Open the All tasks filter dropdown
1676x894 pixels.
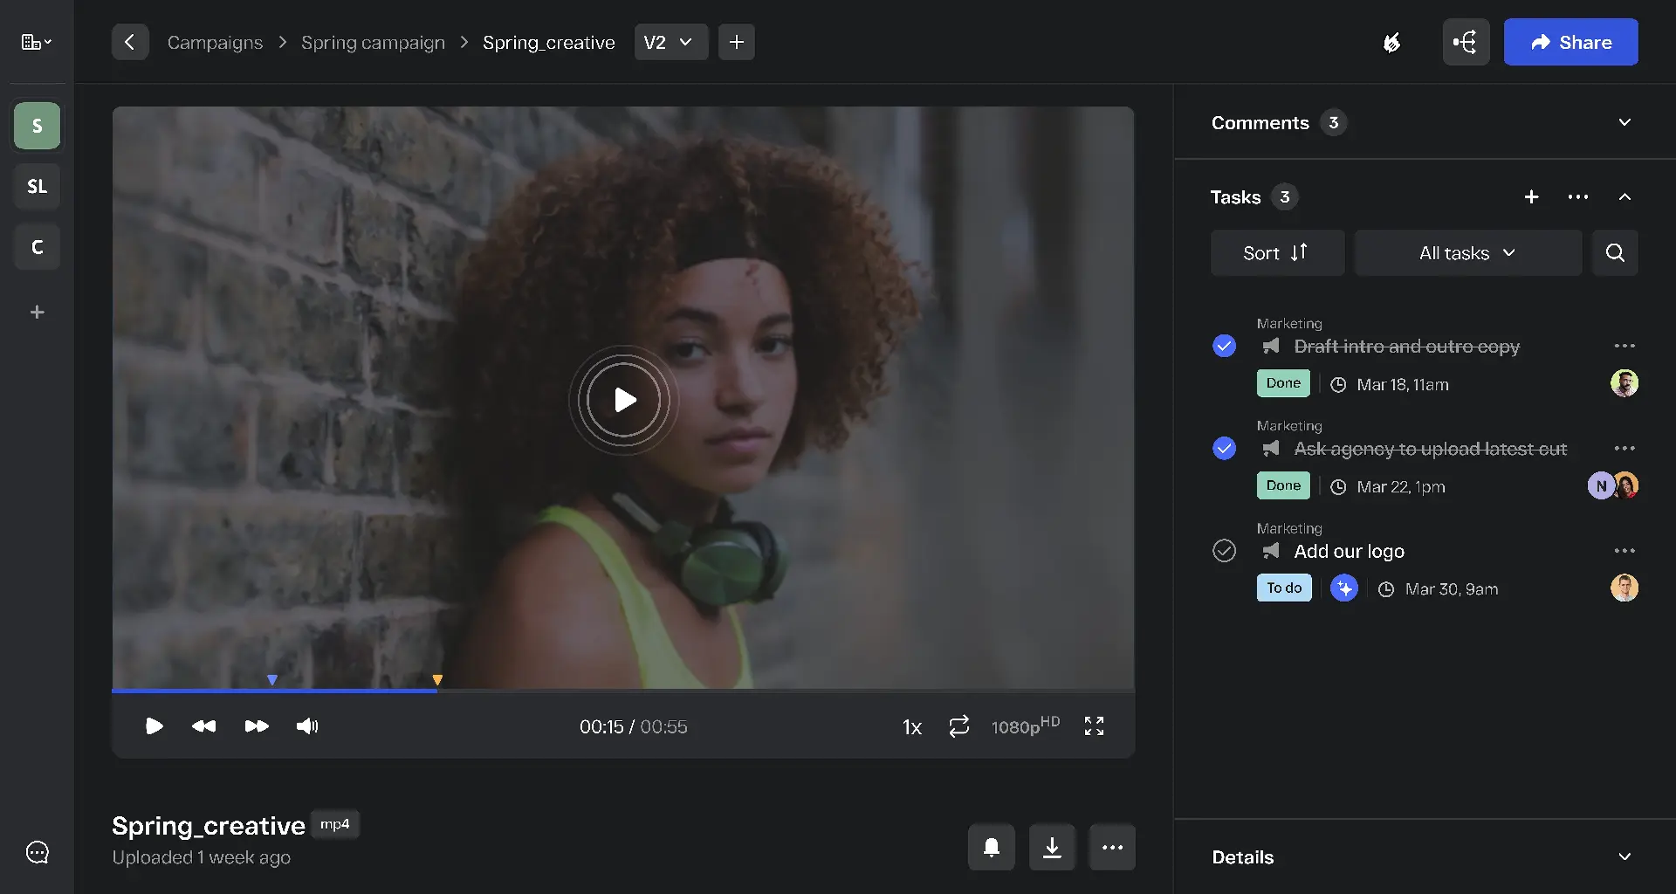(x=1467, y=253)
